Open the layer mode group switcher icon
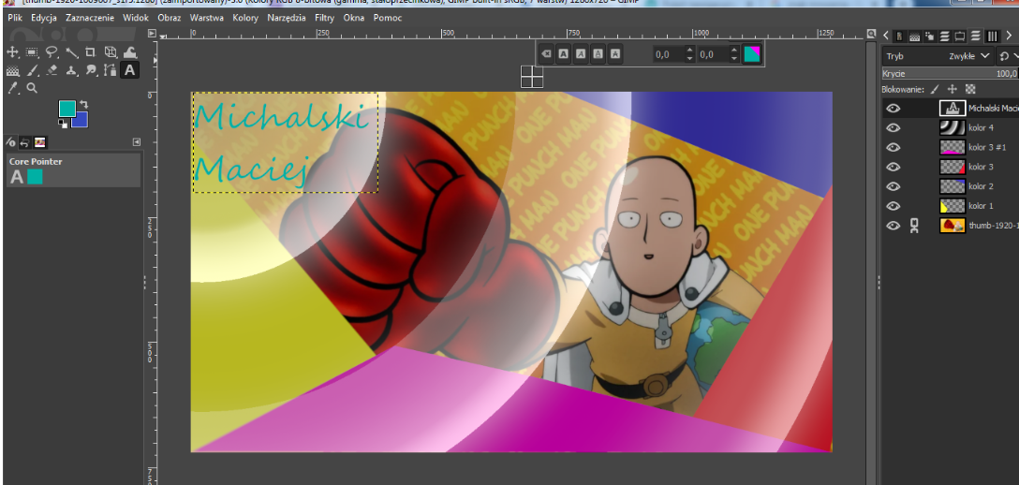The image size is (1019, 485). [x=1008, y=56]
